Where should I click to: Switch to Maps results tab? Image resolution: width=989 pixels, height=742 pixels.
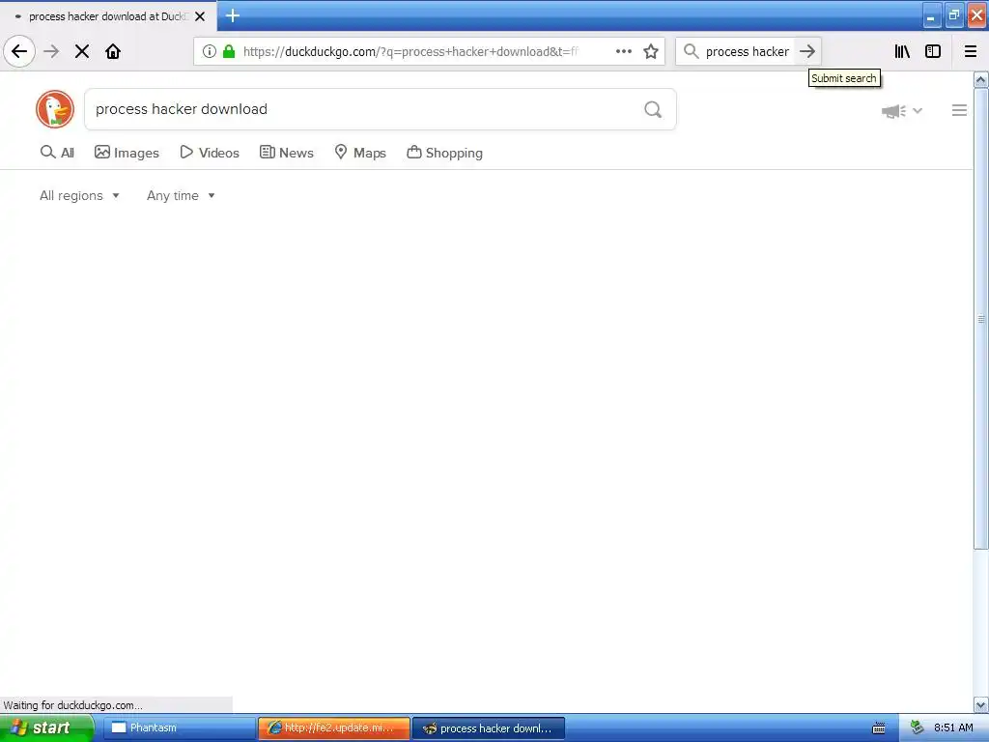click(360, 153)
